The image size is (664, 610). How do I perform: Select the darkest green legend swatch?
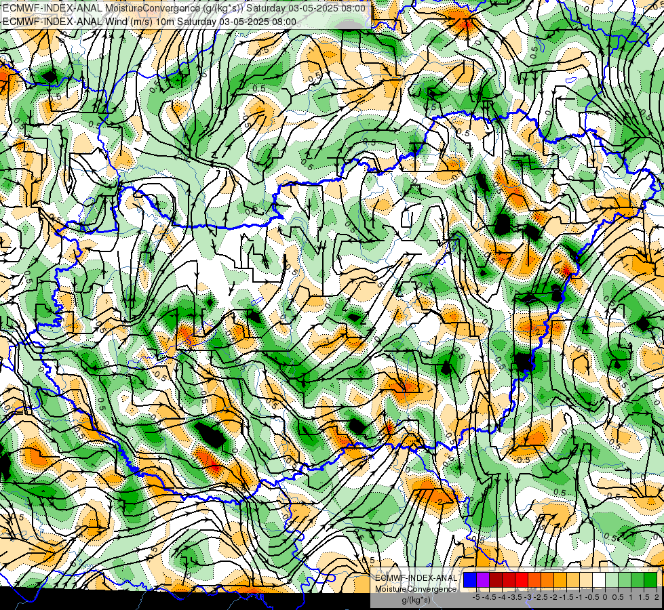pos(650,579)
